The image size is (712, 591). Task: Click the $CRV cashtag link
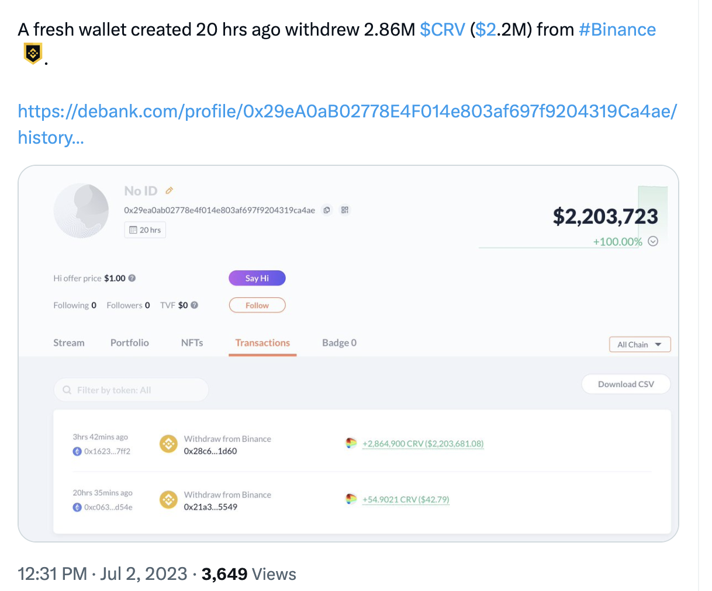(443, 30)
